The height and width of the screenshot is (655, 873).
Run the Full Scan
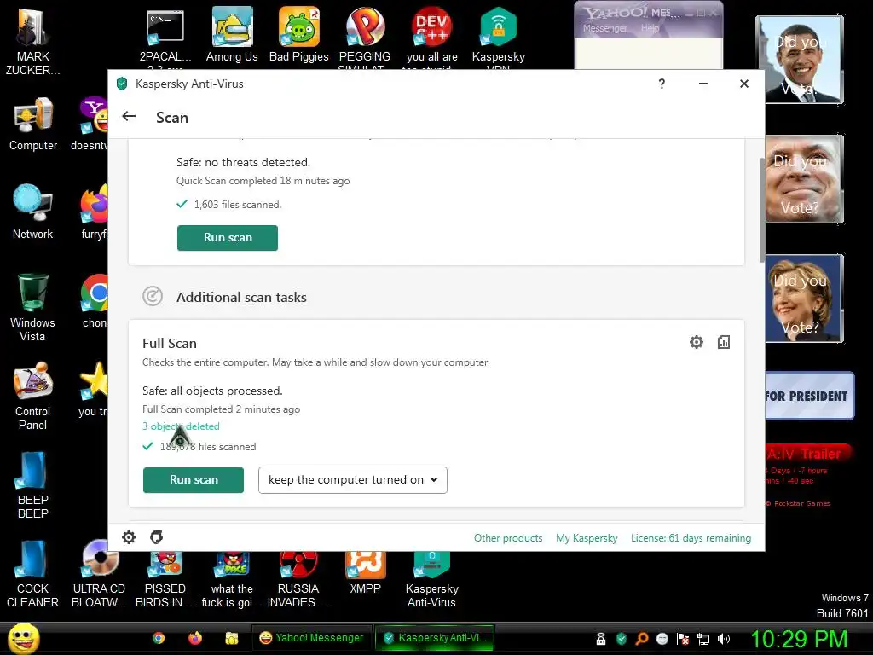194,480
